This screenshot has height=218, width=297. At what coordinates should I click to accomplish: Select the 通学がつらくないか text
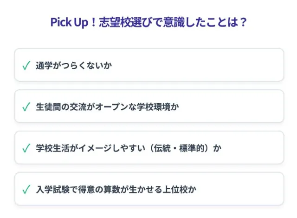(x=74, y=66)
